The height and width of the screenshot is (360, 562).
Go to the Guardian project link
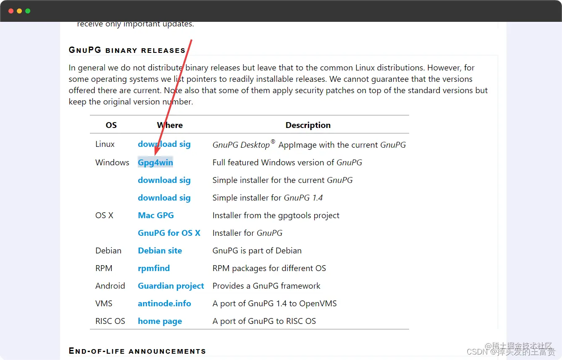coord(171,286)
